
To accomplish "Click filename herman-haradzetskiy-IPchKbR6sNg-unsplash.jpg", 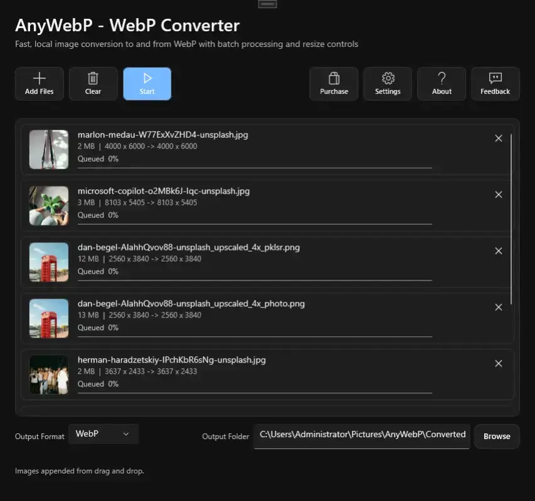I will tap(172, 360).
